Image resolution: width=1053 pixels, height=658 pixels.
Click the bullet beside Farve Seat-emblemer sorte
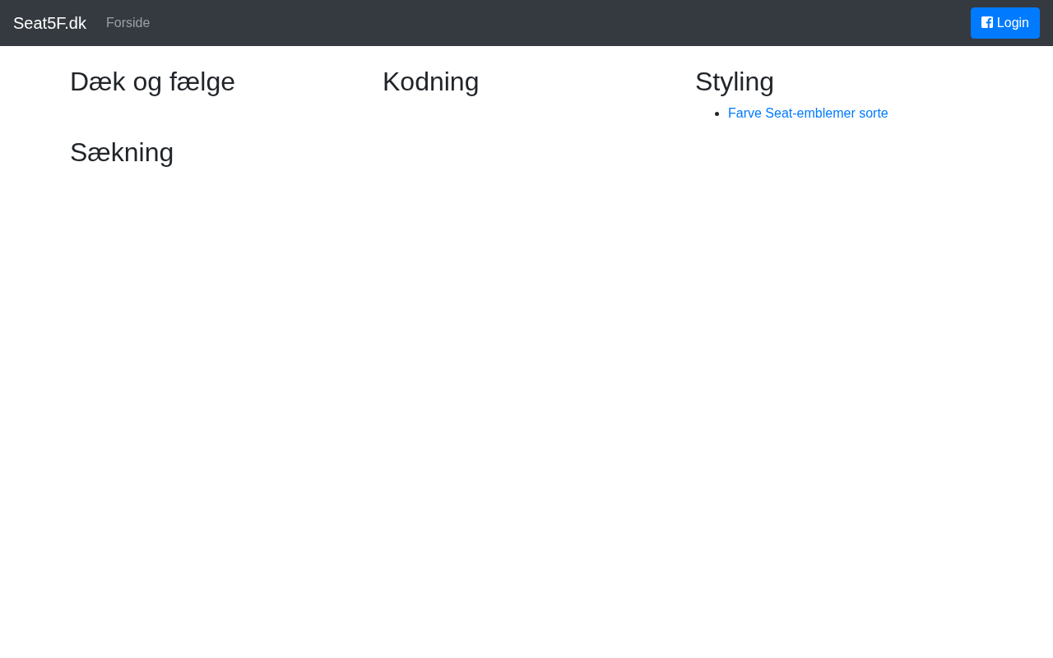pos(717,114)
